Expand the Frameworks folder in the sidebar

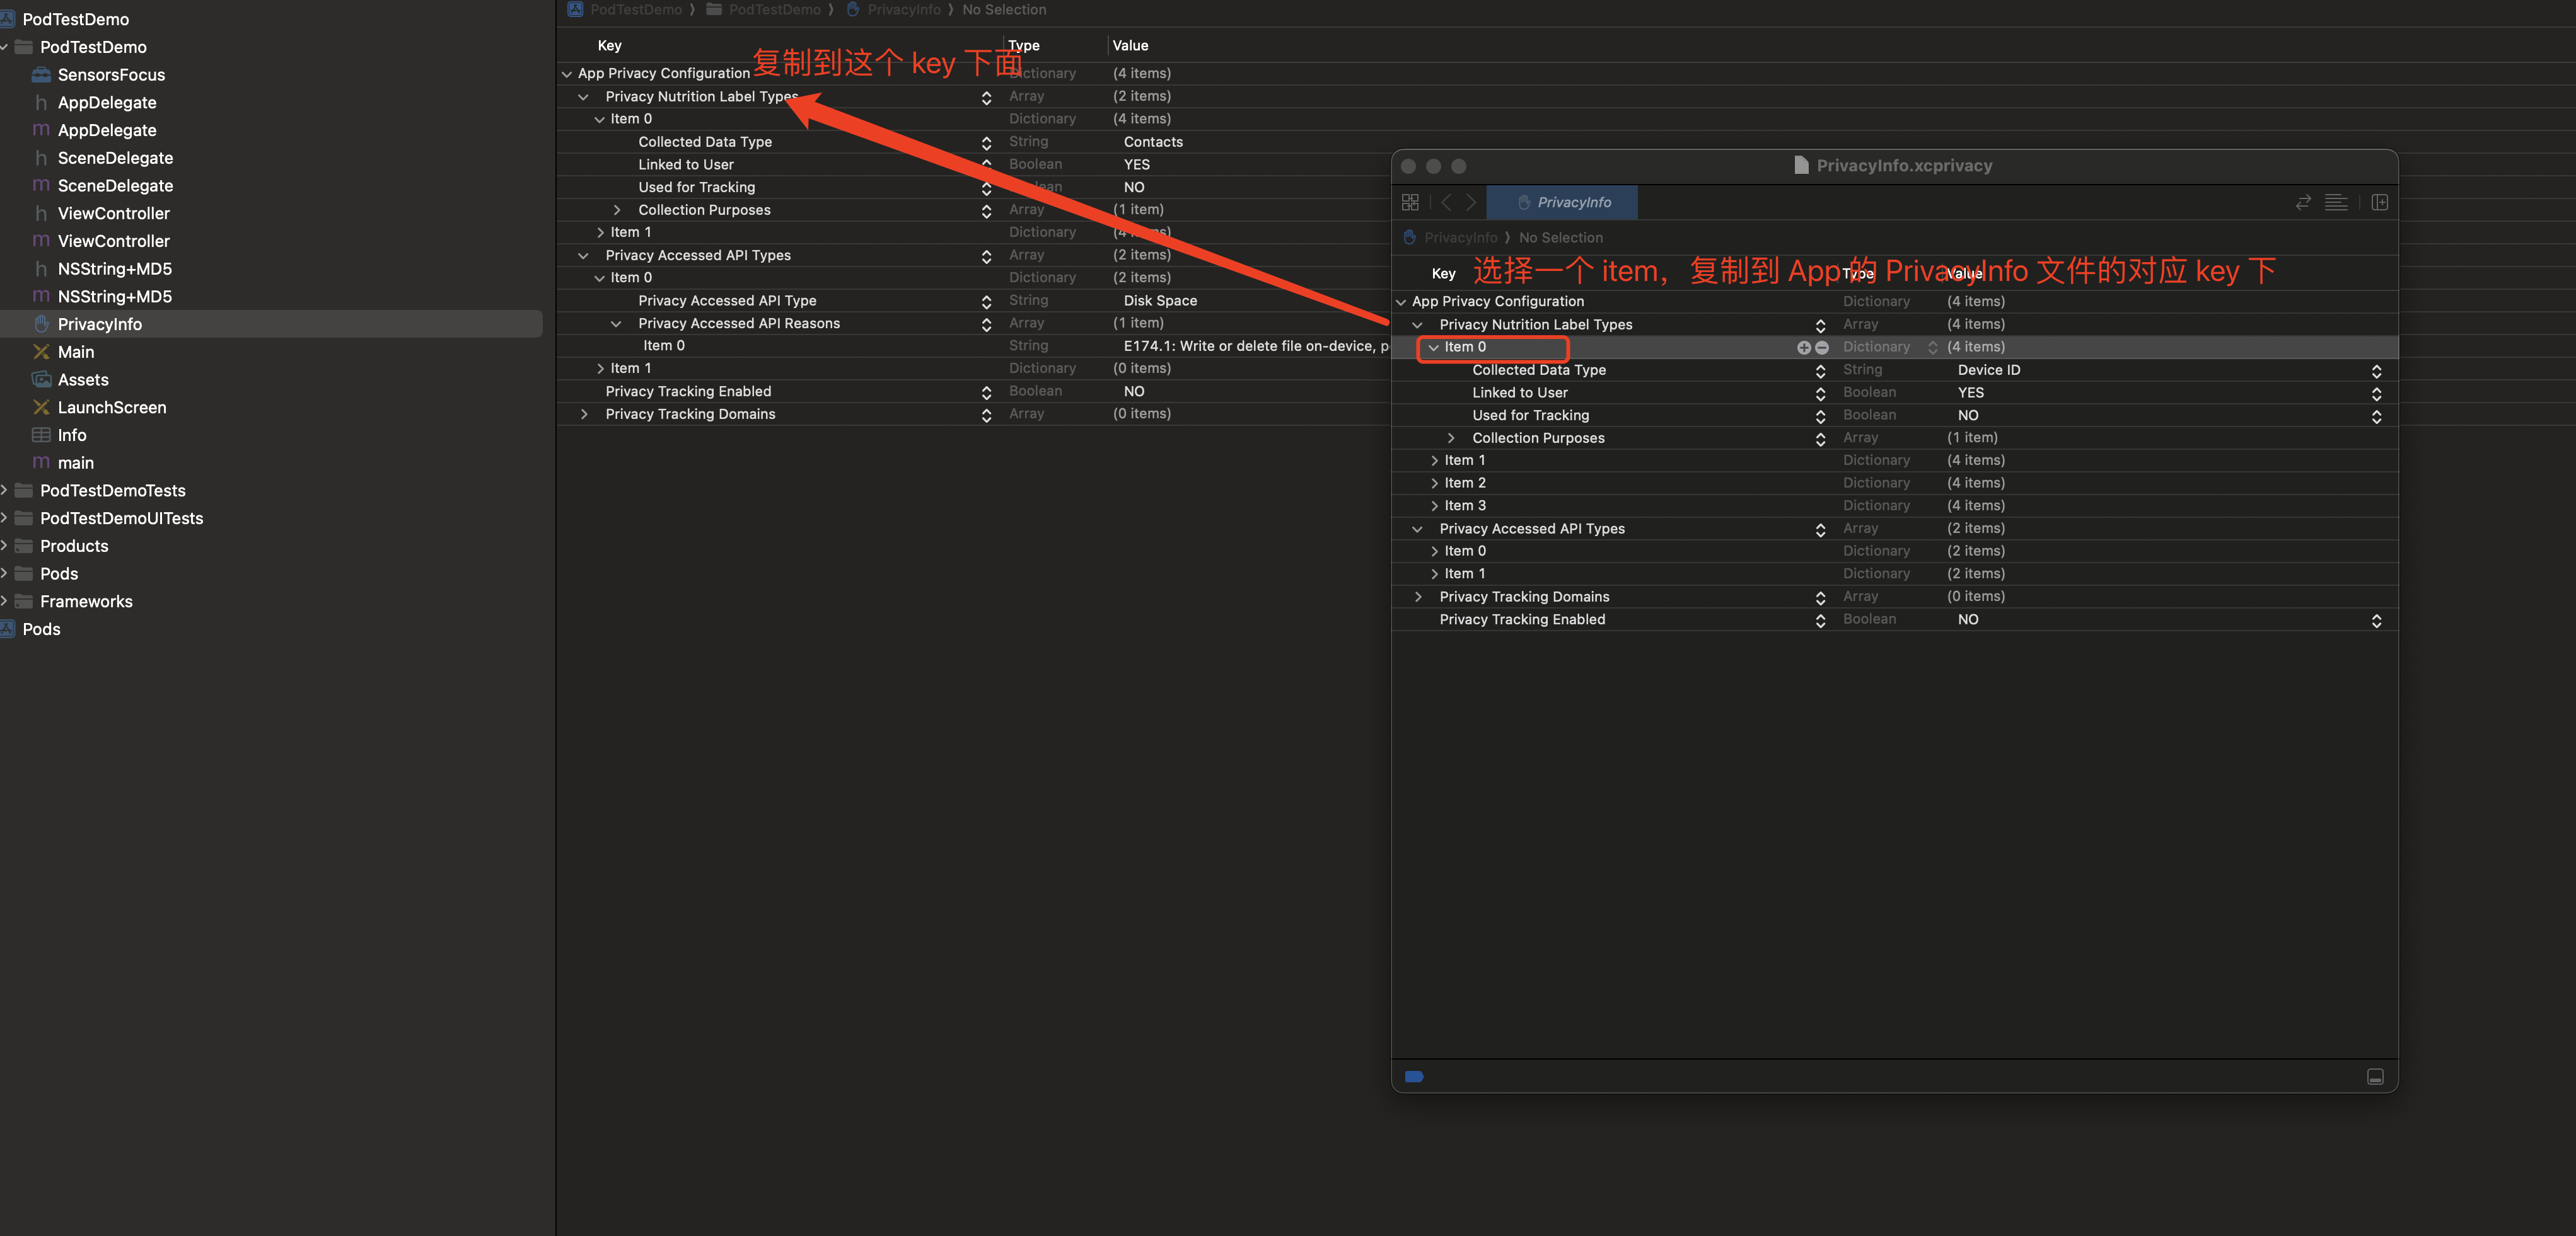click(x=5, y=602)
